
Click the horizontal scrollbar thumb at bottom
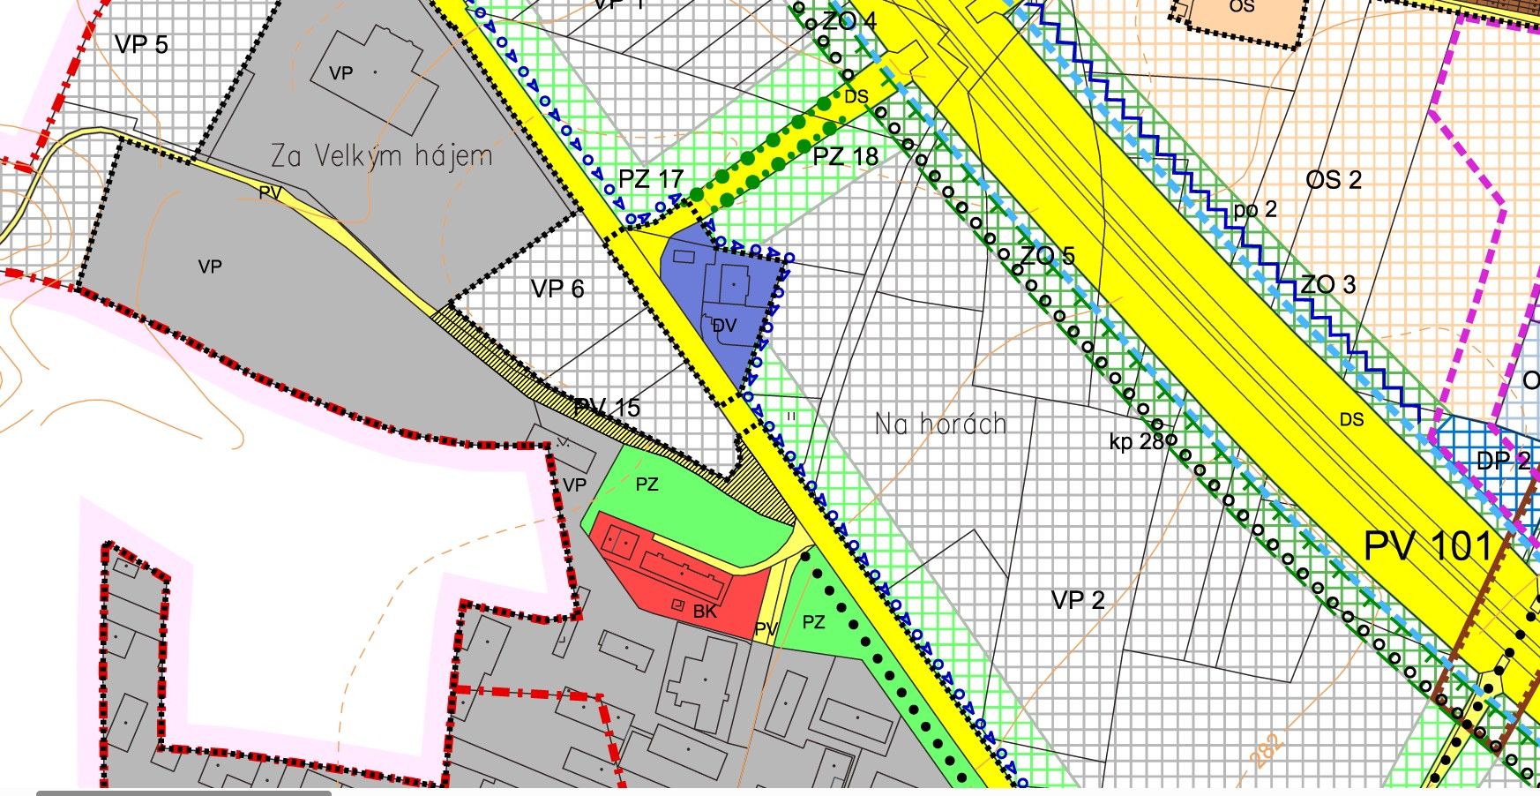[x=183, y=792]
